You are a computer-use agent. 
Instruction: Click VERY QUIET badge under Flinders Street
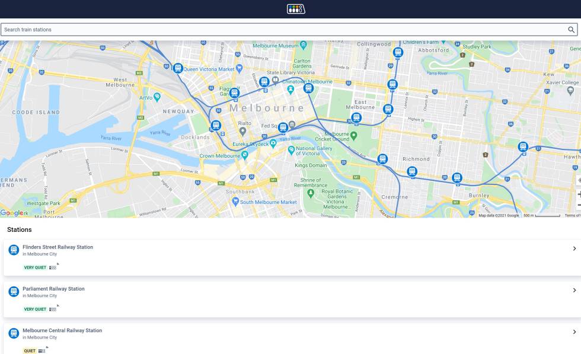(35, 267)
